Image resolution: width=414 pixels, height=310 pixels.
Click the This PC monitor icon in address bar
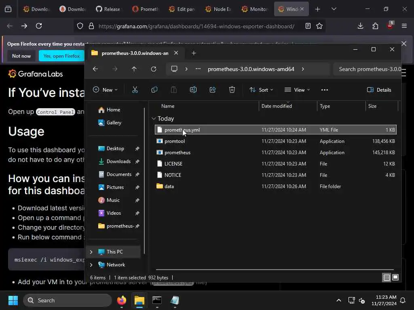coord(174,69)
